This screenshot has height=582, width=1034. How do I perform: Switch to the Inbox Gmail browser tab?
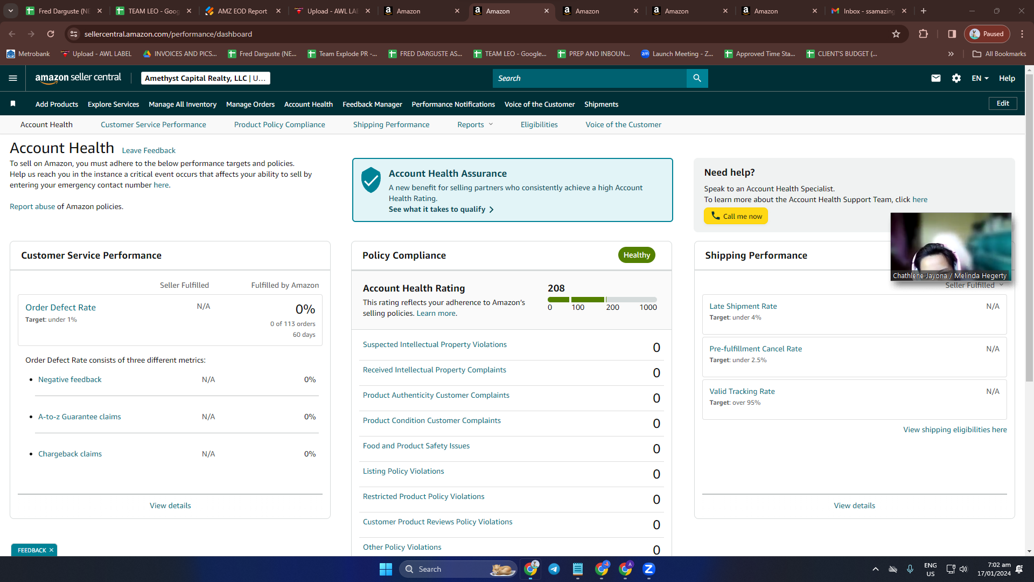pyautogui.click(x=869, y=11)
